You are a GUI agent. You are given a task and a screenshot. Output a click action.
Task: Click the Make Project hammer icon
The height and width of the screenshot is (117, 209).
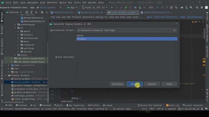[x=61, y=7]
